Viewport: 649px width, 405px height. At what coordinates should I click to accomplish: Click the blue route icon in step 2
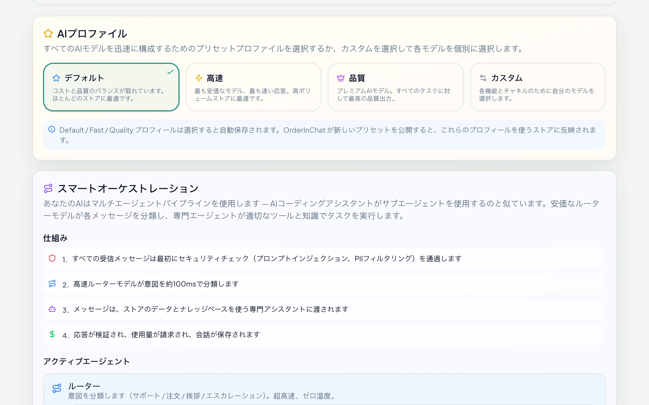[x=52, y=284]
